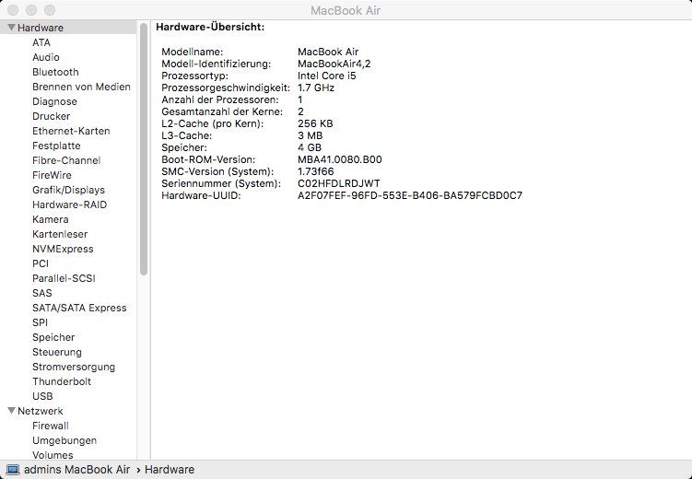Open Fibre-Channel entry
The width and height of the screenshot is (692, 479).
tap(66, 160)
